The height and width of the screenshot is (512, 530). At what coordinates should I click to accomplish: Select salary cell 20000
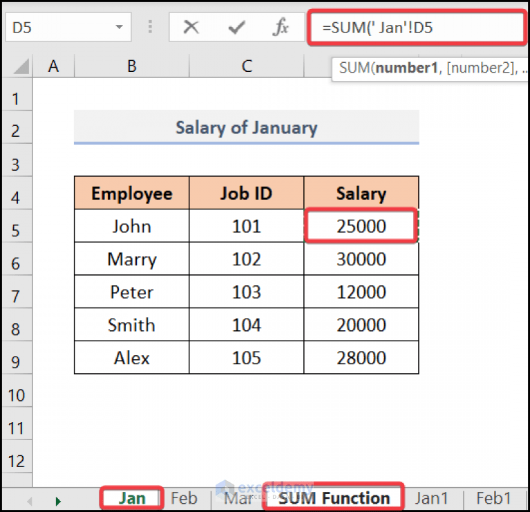(361, 325)
